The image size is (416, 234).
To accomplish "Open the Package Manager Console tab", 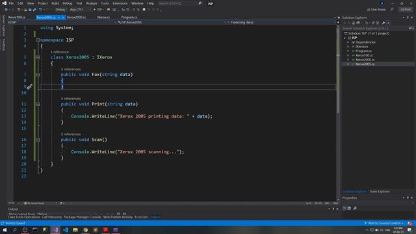I will (x=83, y=217).
